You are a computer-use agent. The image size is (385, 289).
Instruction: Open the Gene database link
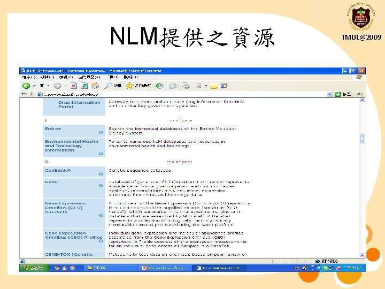click(x=51, y=182)
